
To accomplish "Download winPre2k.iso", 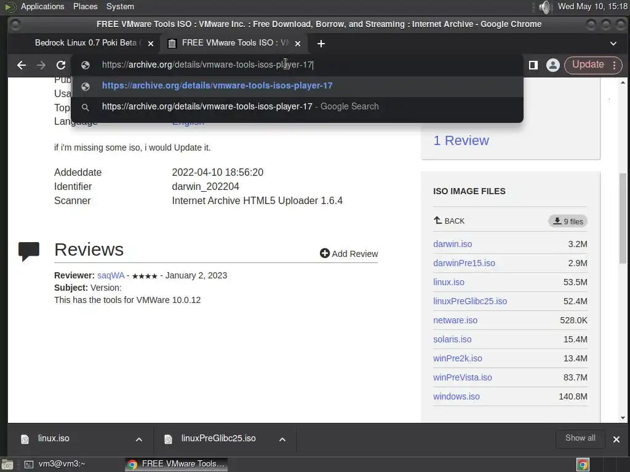I will (x=458, y=358).
